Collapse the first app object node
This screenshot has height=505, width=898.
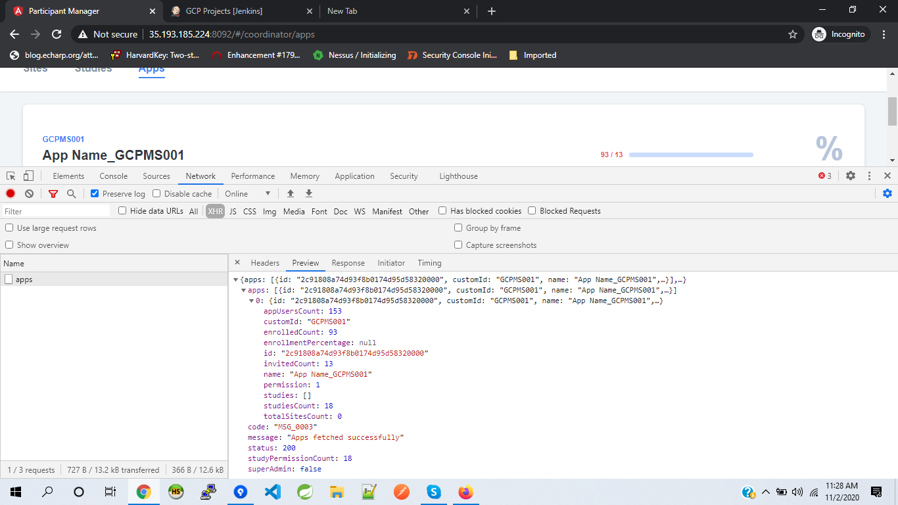click(x=250, y=301)
